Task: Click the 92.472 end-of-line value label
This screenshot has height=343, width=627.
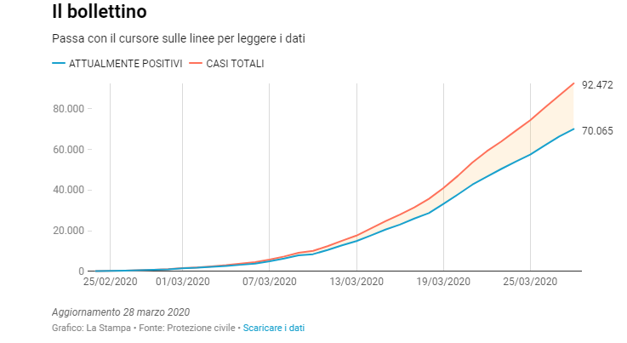Action: pyautogui.click(x=598, y=82)
